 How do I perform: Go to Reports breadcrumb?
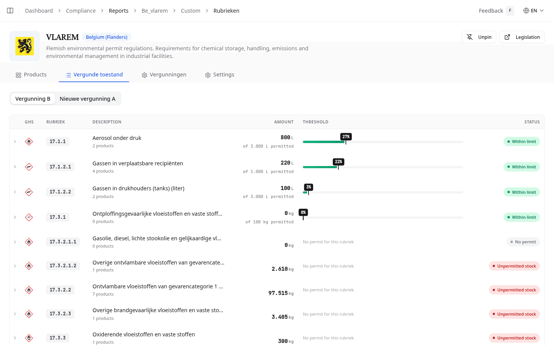point(118,11)
